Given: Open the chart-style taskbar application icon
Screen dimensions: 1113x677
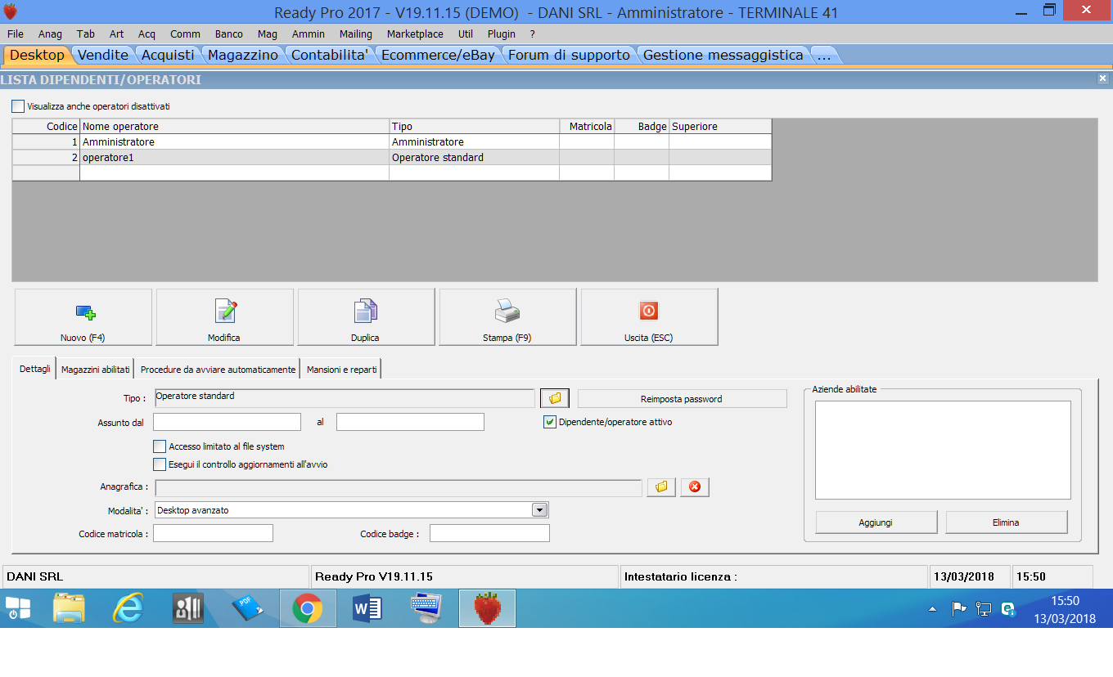Looking at the screenshot, I should 188,608.
